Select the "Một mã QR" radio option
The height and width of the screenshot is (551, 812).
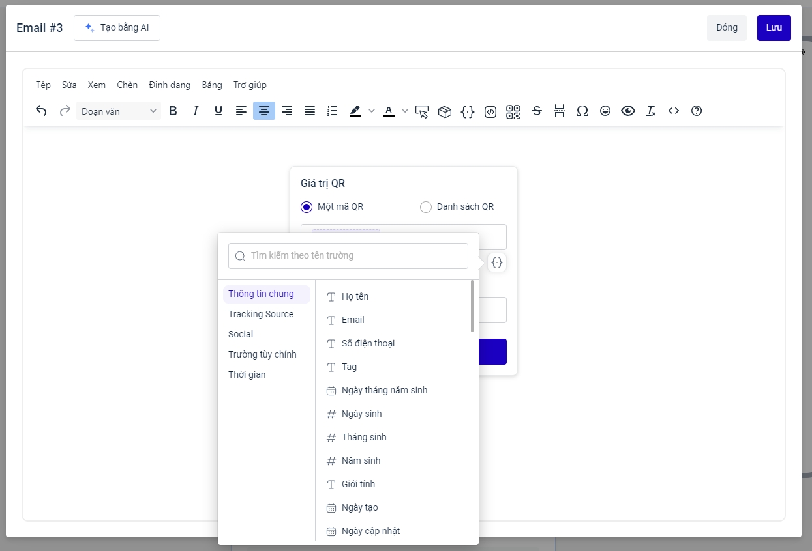[x=307, y=207]
